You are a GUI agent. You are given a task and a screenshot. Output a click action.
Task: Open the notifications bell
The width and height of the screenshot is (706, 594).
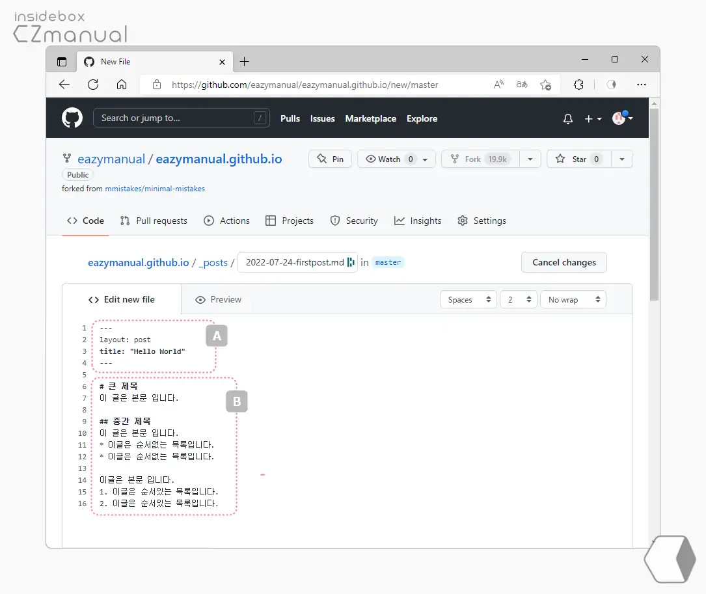[x=568, y=119]
